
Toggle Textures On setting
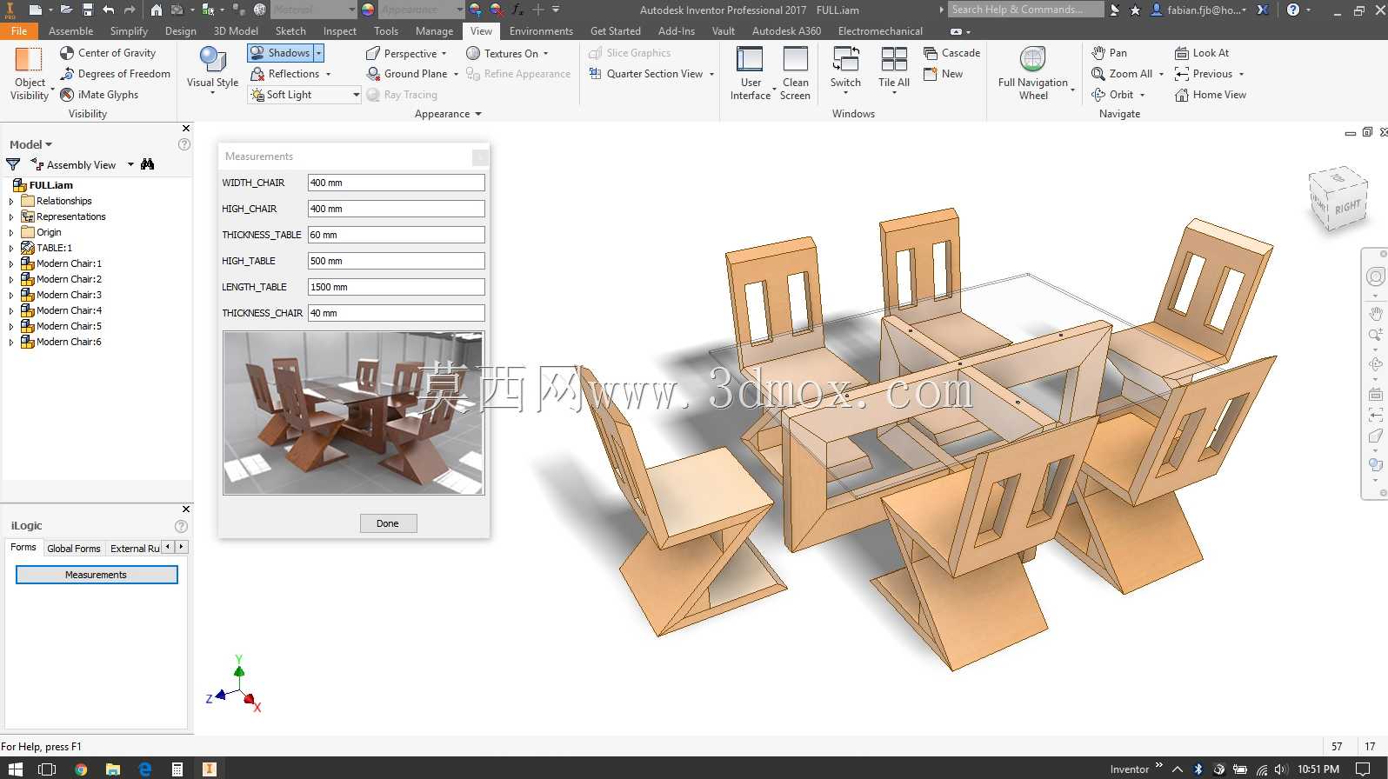(502, 53)
